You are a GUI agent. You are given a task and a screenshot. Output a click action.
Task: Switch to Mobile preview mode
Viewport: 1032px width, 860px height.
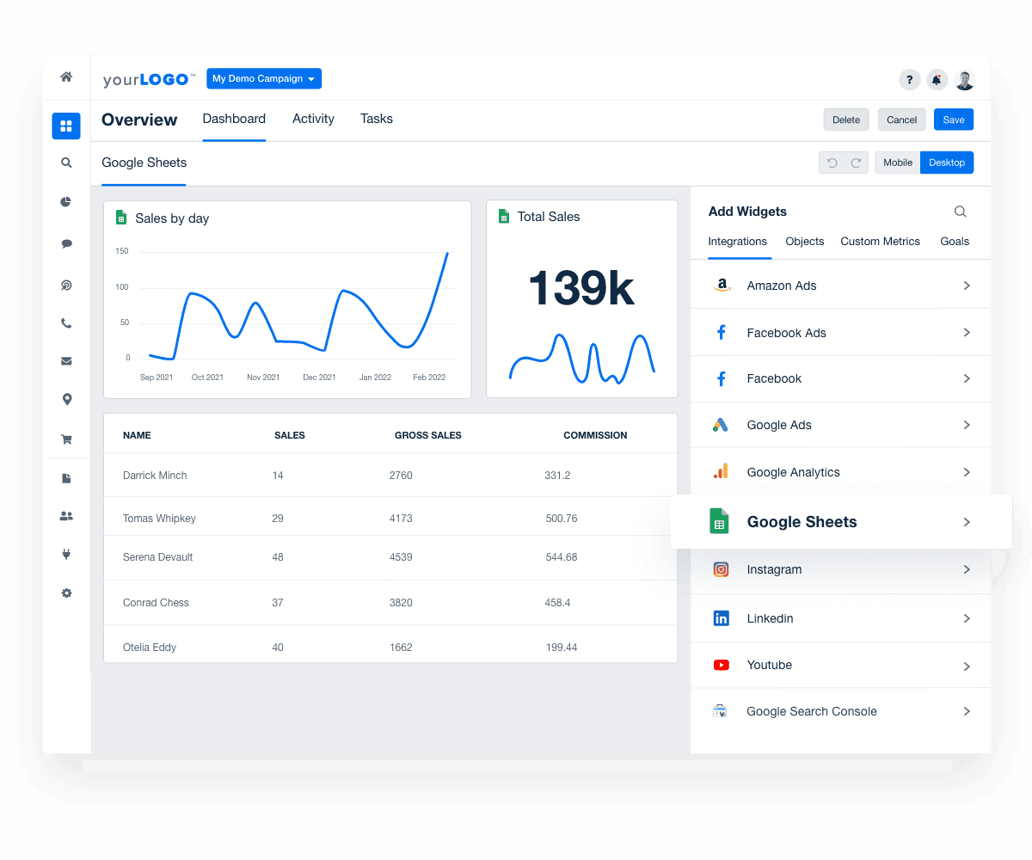[x=897, y=163]
